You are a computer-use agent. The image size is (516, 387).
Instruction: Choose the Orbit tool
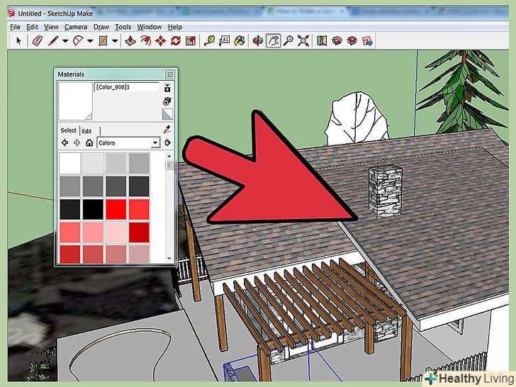tap(258, 41)
